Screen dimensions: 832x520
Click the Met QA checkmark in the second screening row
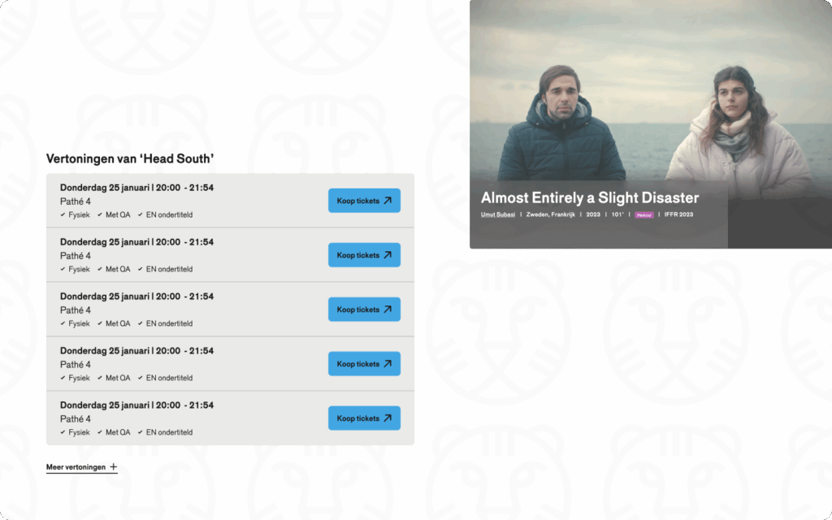click(100, 270)
